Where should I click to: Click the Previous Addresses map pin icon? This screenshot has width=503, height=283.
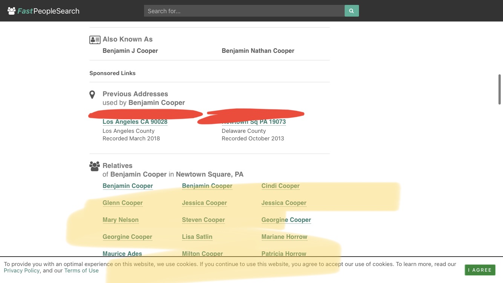point(92,95)
